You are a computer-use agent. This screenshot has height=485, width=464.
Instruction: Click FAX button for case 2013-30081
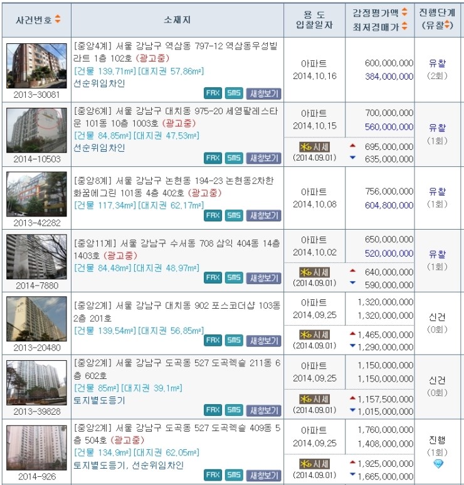(213, 93)
